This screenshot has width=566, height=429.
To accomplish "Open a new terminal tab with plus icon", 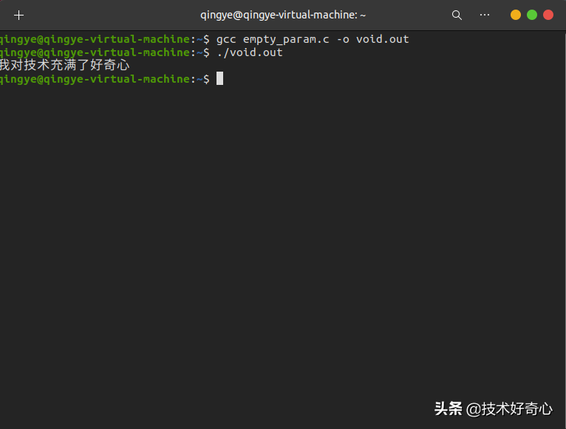I will [x=18, y=16].
